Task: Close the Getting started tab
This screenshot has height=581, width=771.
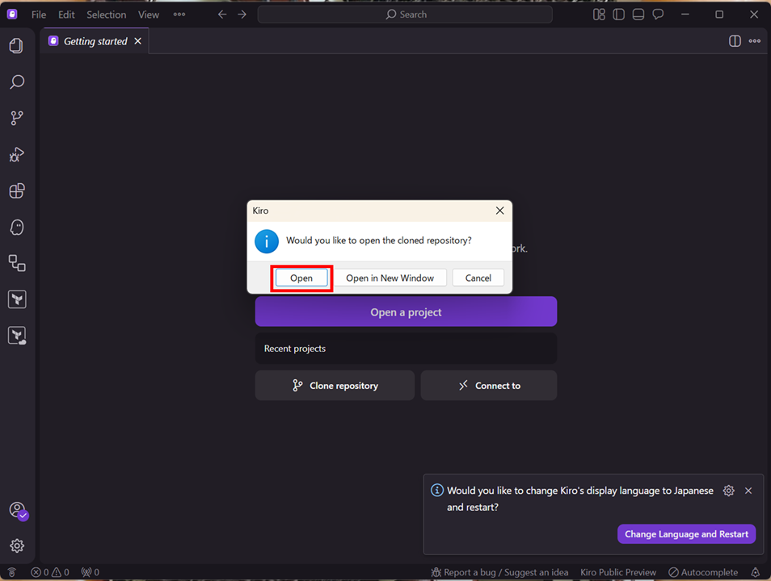Action: pyautogui.click(x=138, y=41)
